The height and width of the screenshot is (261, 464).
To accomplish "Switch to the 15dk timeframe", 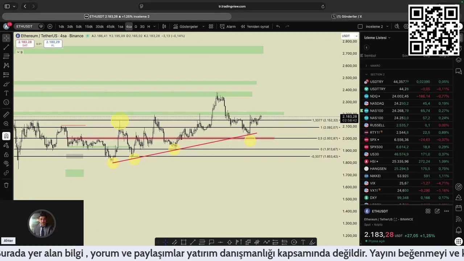I will tap(89, 26).
